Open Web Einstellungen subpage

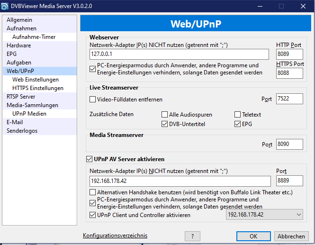(40, 80)
